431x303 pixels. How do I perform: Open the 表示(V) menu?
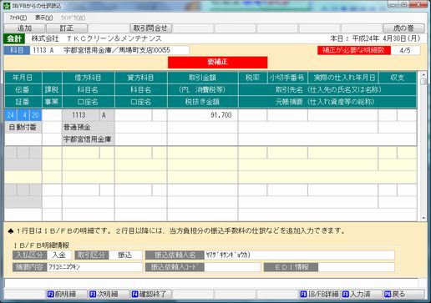tap(43, 18)
